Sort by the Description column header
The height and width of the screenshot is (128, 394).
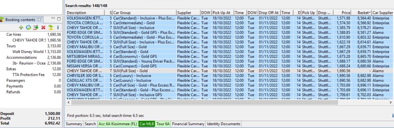pyautogui.click(x=85, y=13)
